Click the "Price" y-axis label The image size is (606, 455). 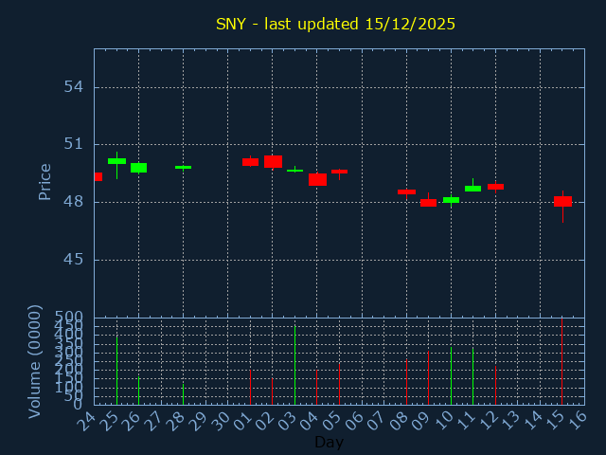pyautogui.click(x=45, y=182)
